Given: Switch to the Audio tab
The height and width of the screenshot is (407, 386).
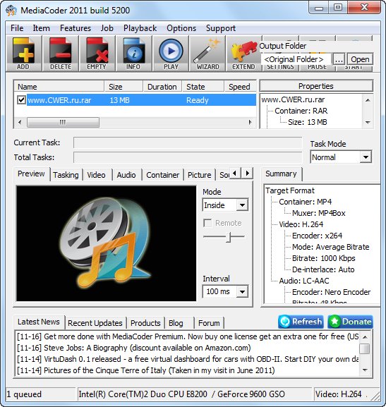Looking at the screenshot, I should (126, 175).
